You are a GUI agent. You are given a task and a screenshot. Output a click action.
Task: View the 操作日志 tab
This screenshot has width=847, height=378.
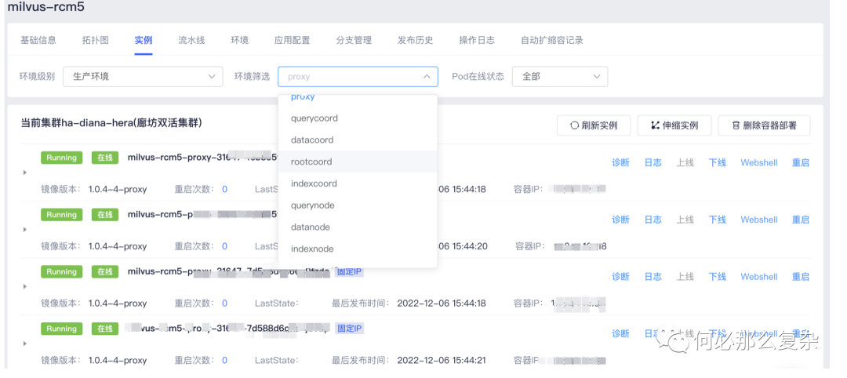tap(477, 41)
